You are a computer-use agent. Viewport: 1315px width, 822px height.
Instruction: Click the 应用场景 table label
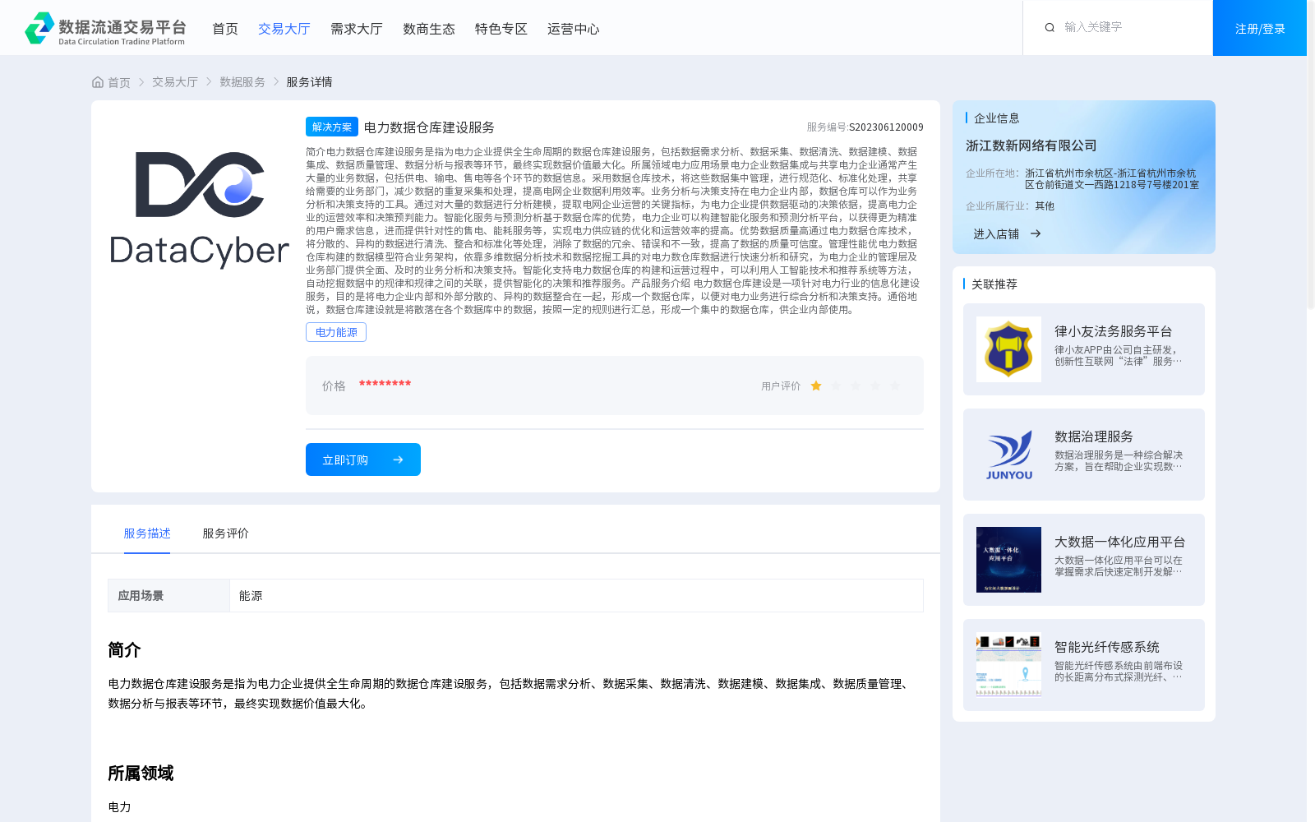(141, 596)
